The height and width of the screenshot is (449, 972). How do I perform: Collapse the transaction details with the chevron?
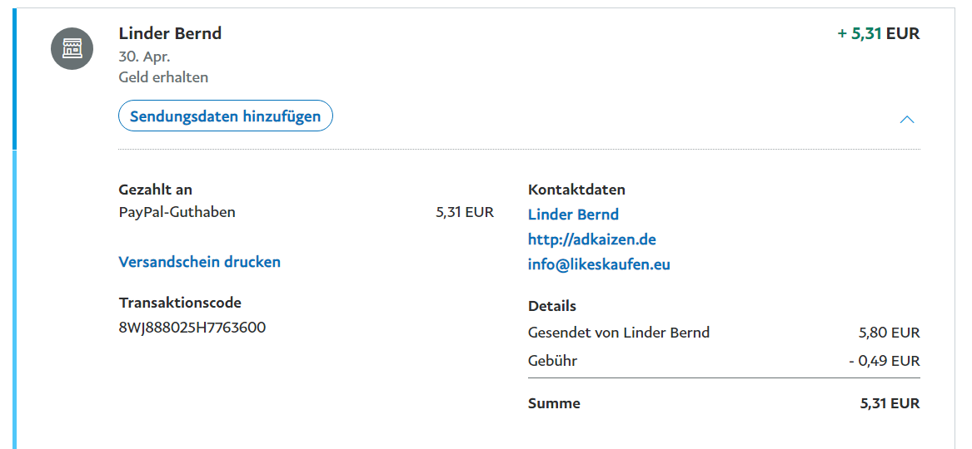907,120
